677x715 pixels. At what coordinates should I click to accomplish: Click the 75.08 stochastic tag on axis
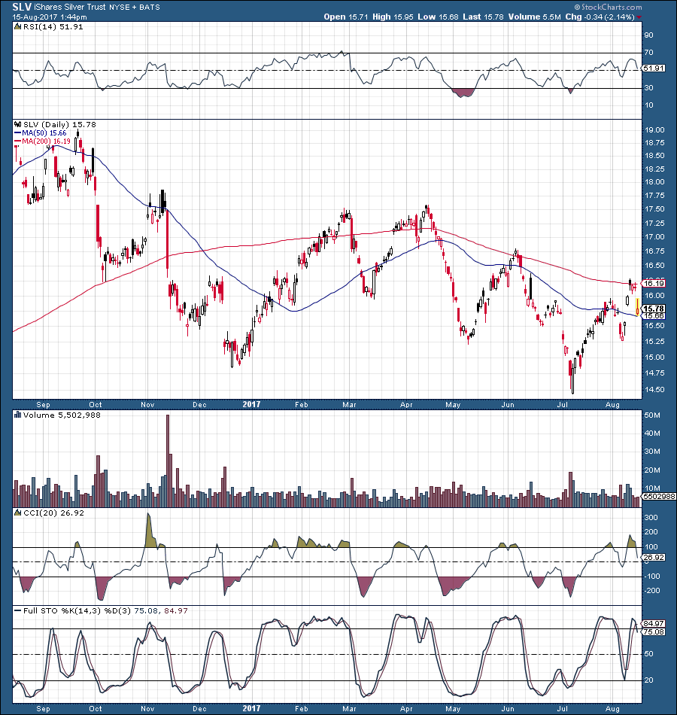coord(654,632)
